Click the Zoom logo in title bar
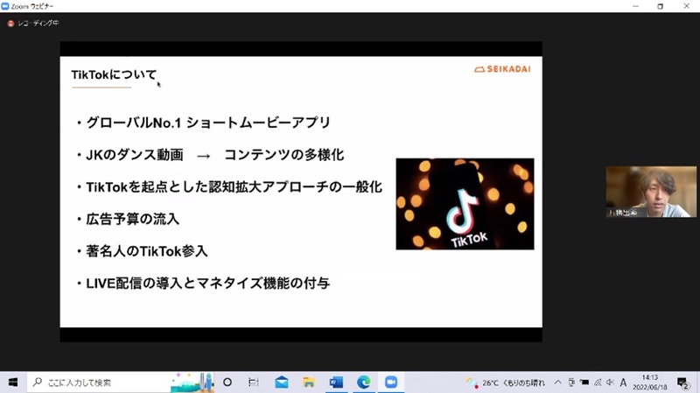 (x=5, y=6)
